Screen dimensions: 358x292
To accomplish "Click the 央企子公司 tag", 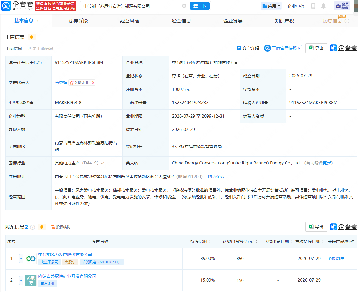I will (49, 262).
